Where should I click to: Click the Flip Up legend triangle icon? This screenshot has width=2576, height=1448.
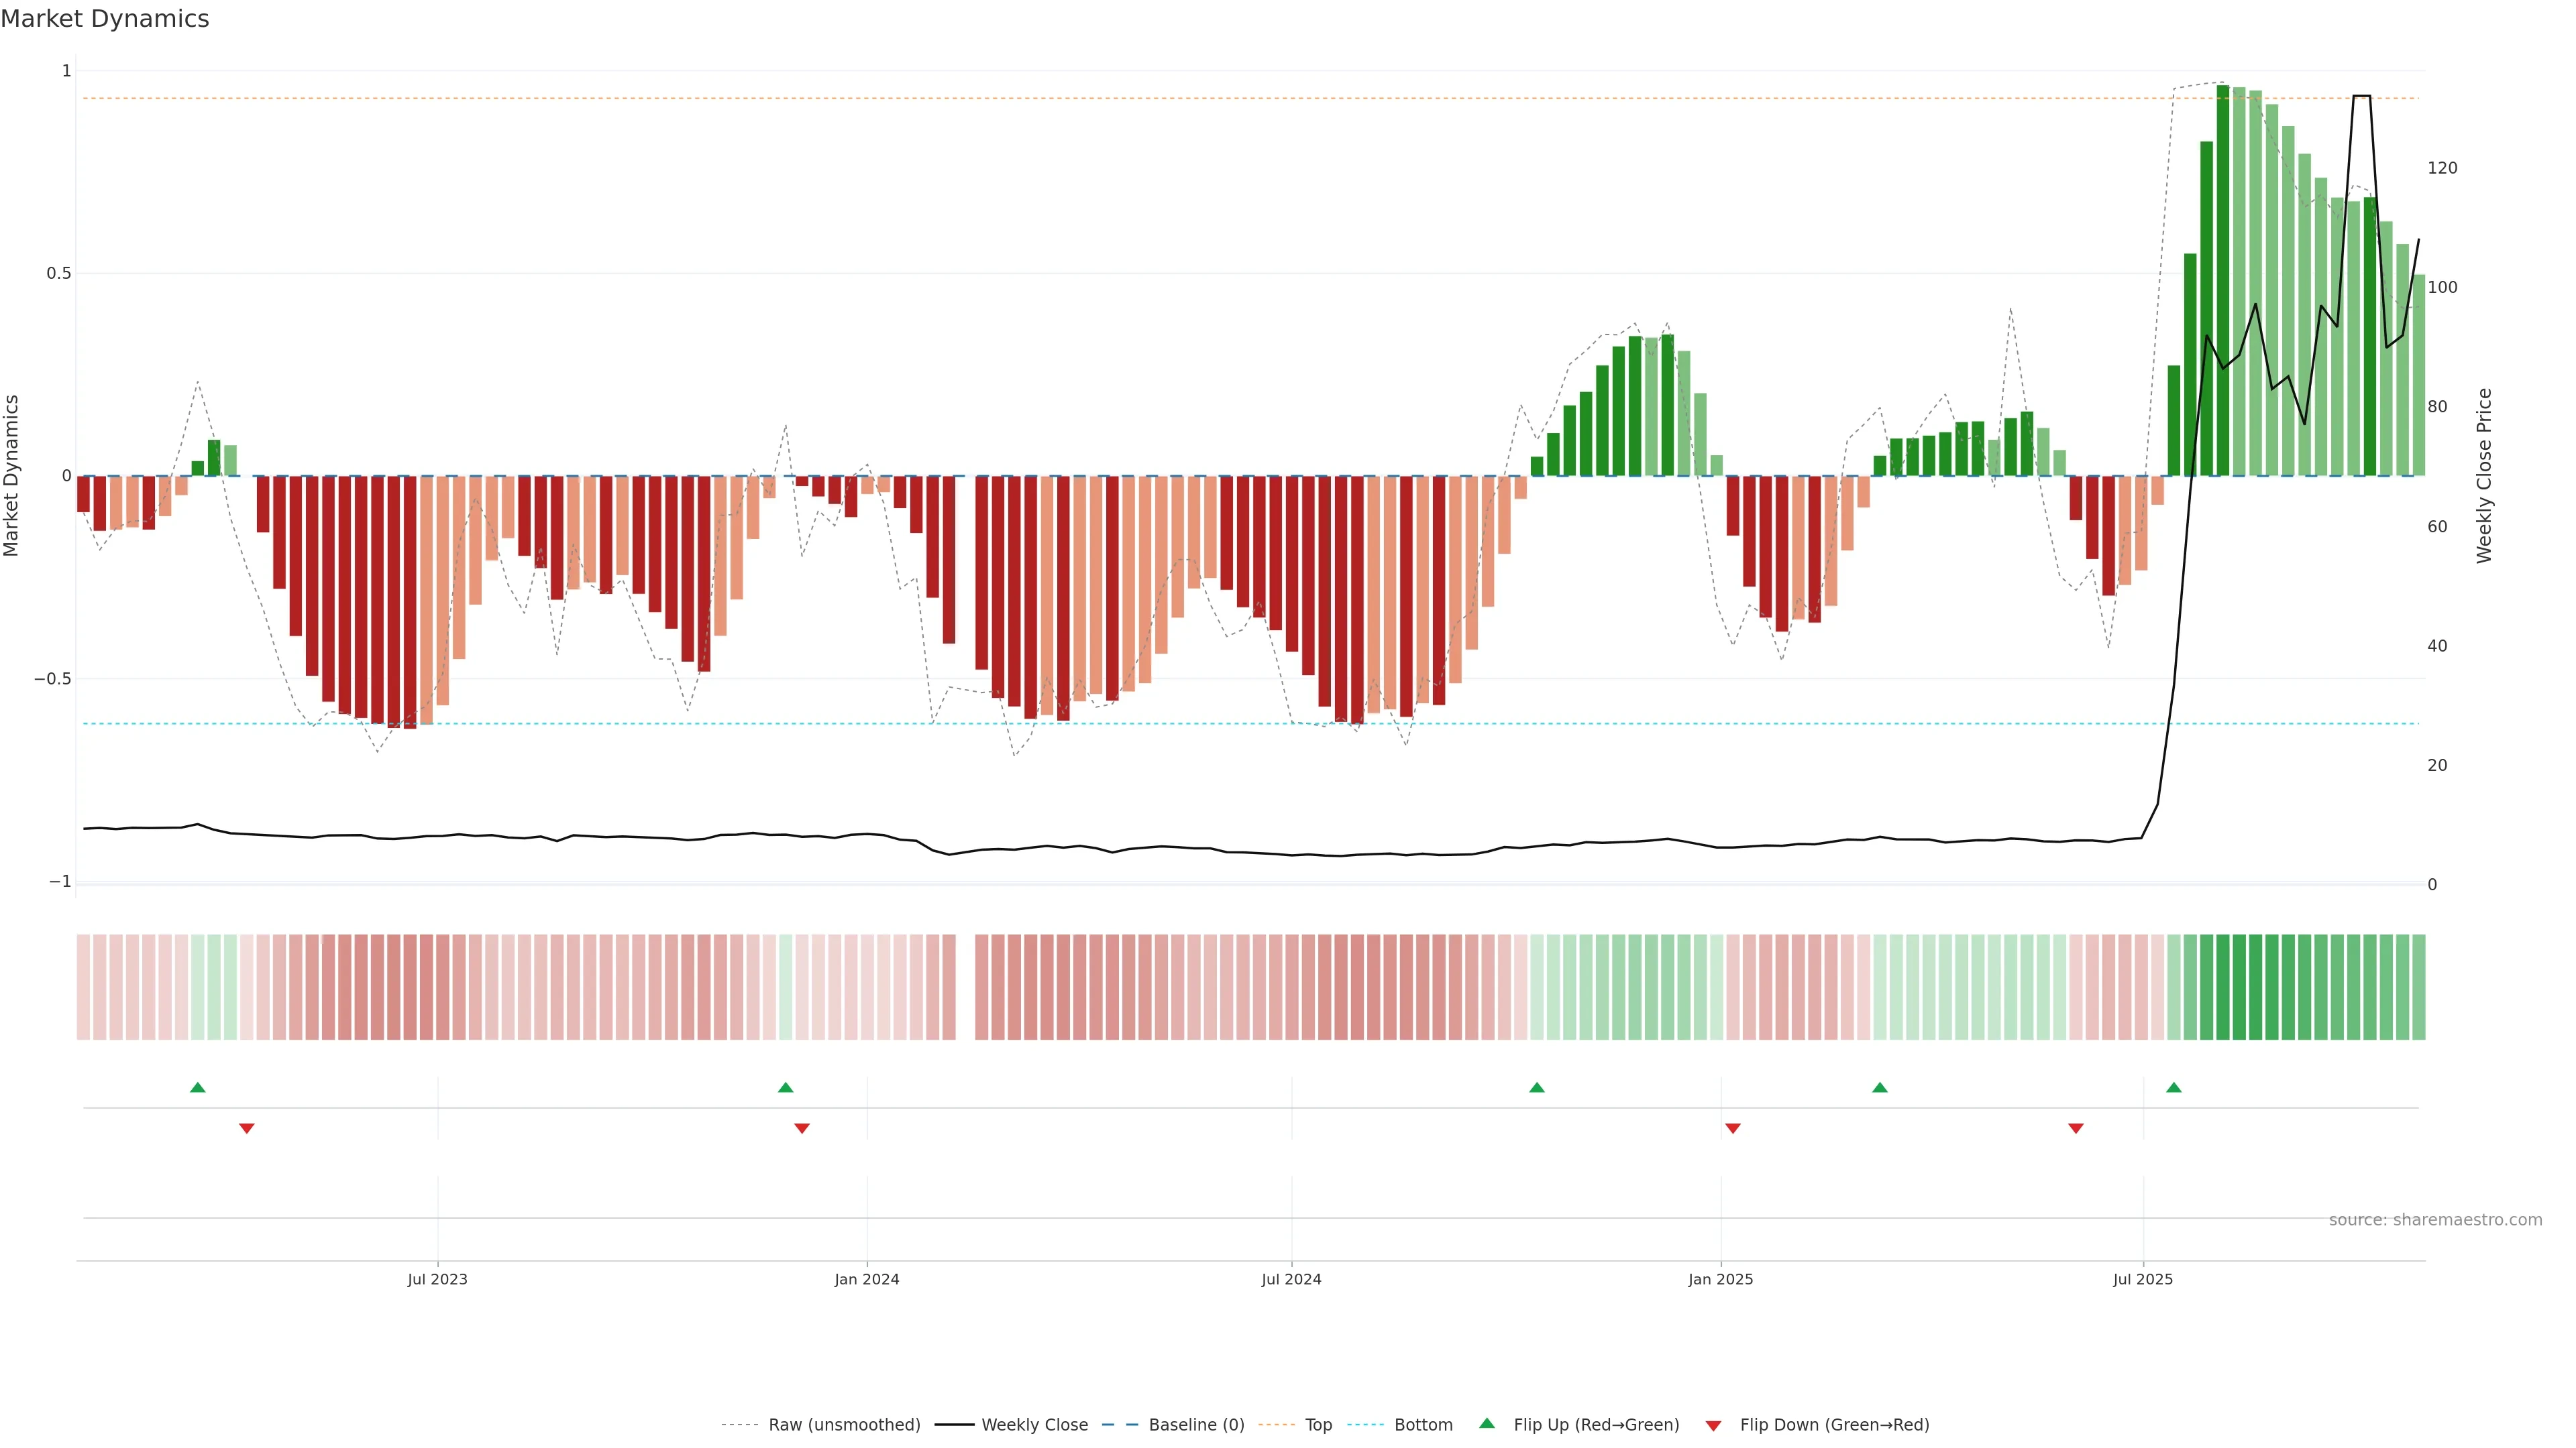[1487, 1423]
